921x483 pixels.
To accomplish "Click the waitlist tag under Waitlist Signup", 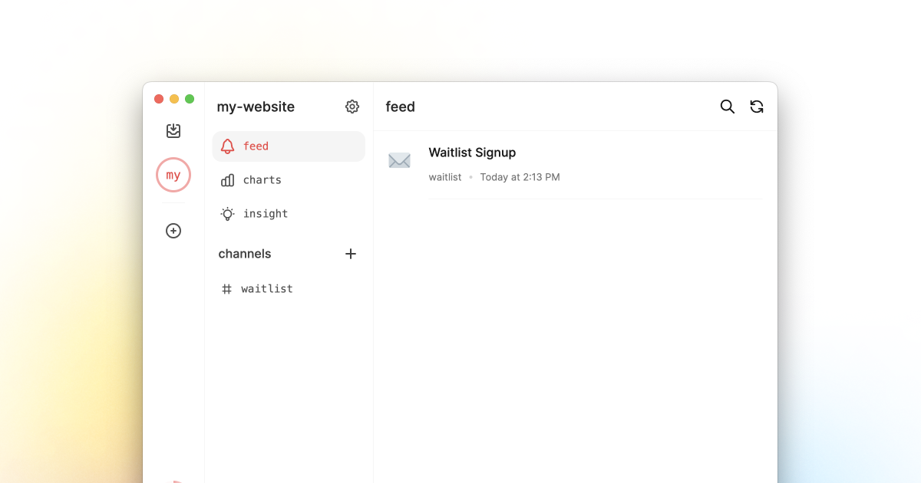I will tap(445, 177).
